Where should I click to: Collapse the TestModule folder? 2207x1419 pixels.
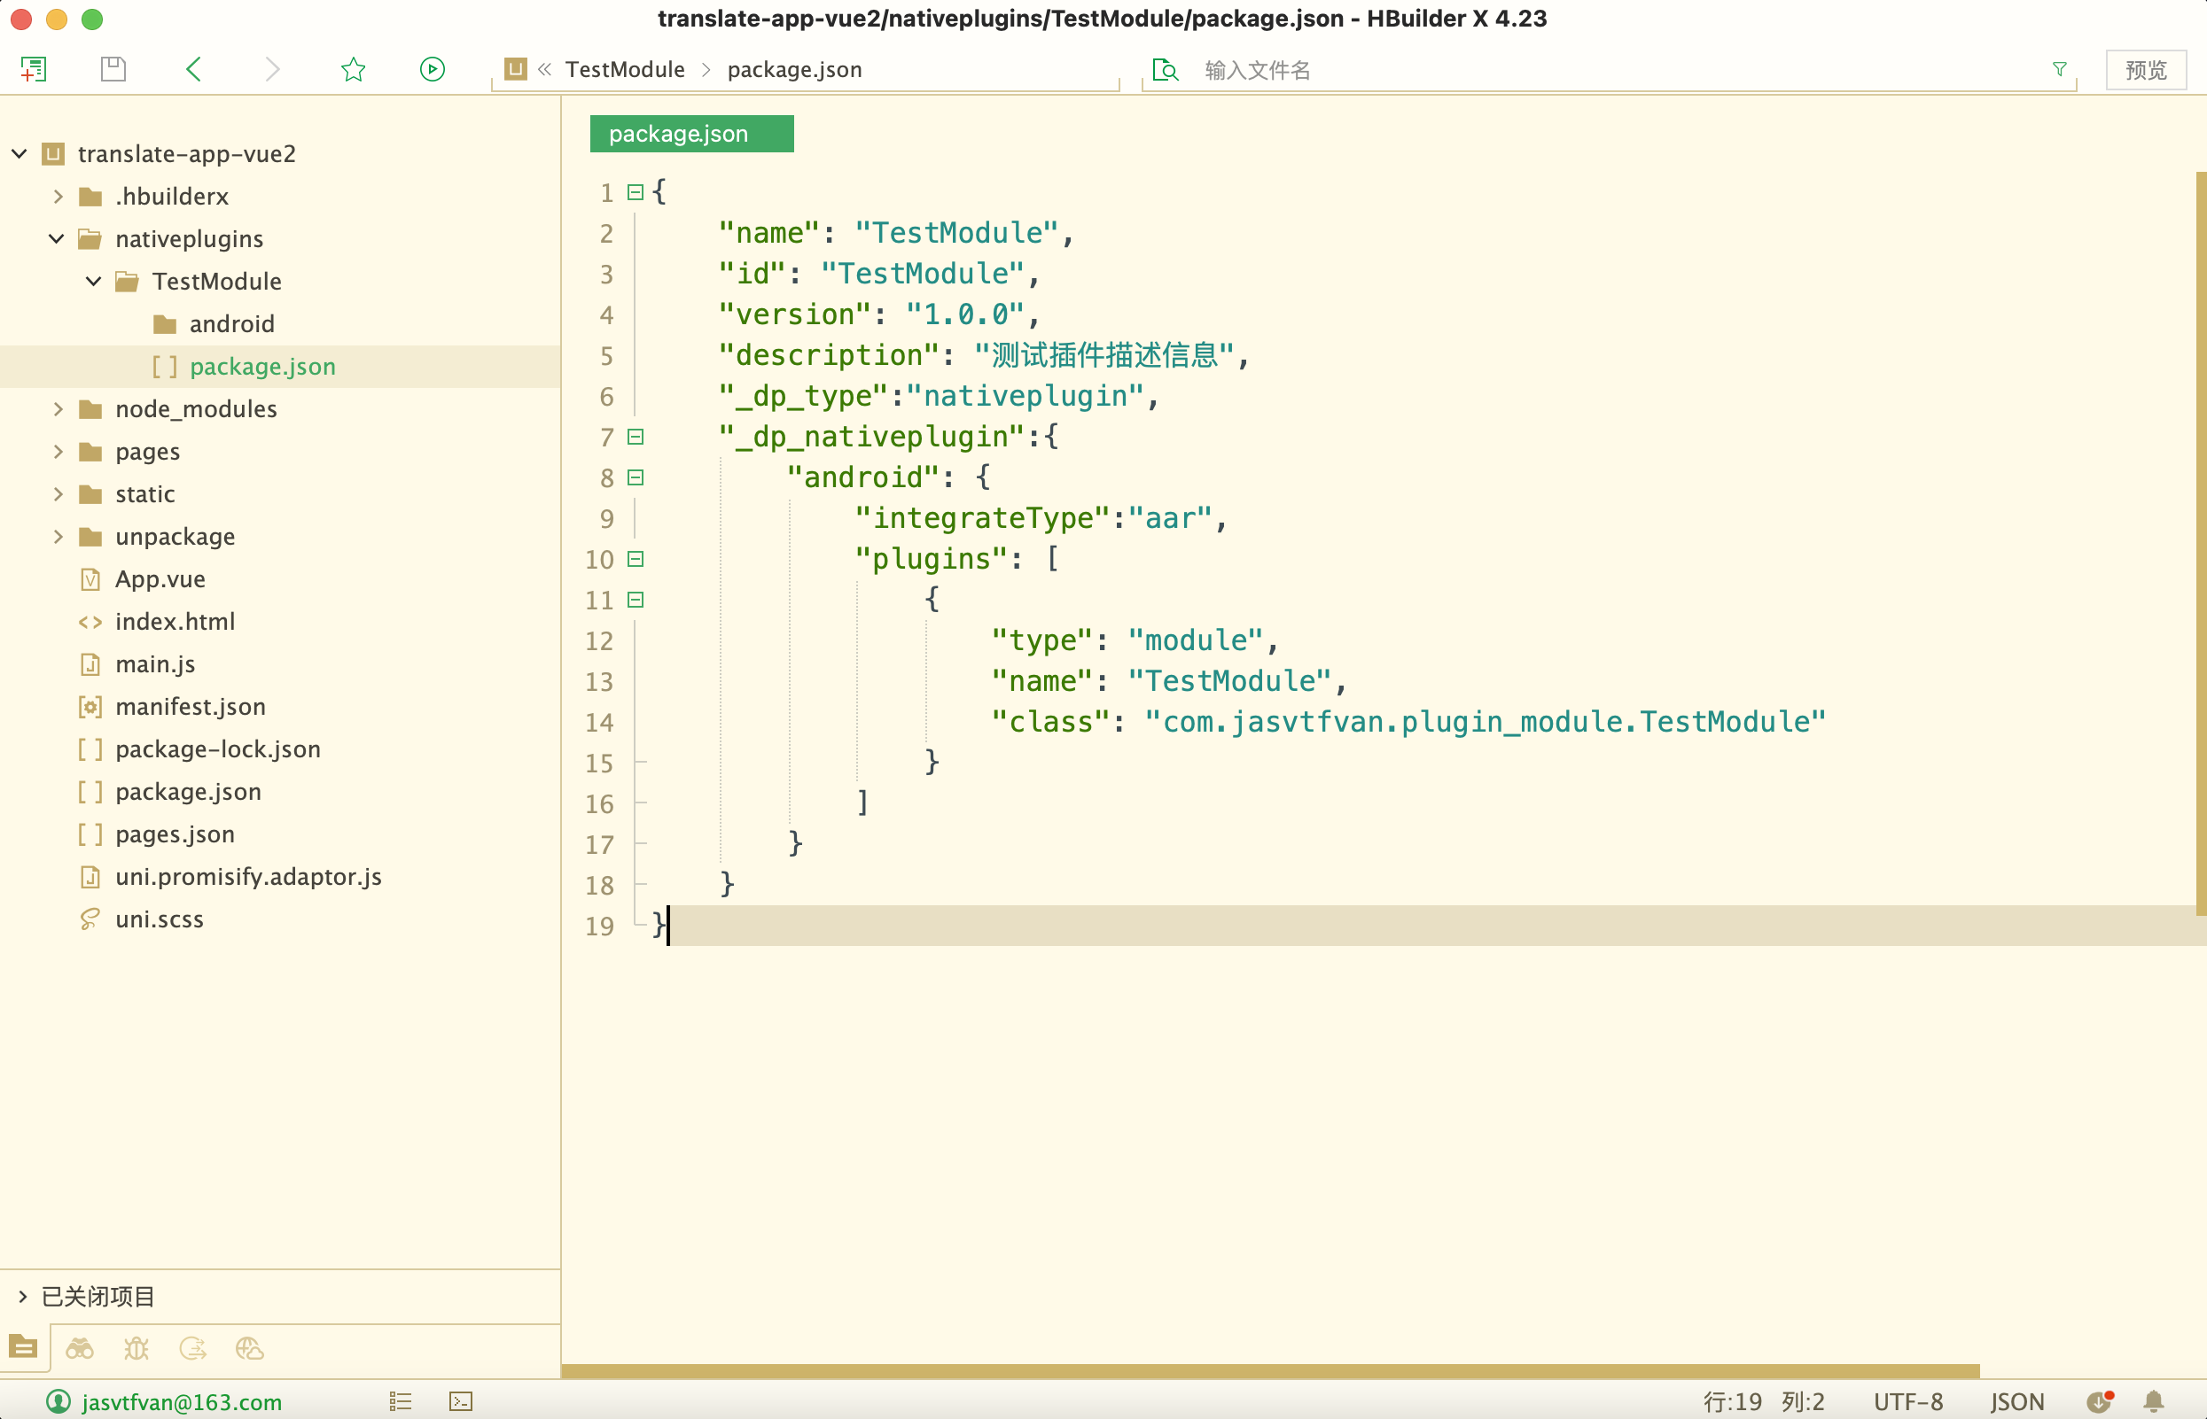tap(93, 280)
